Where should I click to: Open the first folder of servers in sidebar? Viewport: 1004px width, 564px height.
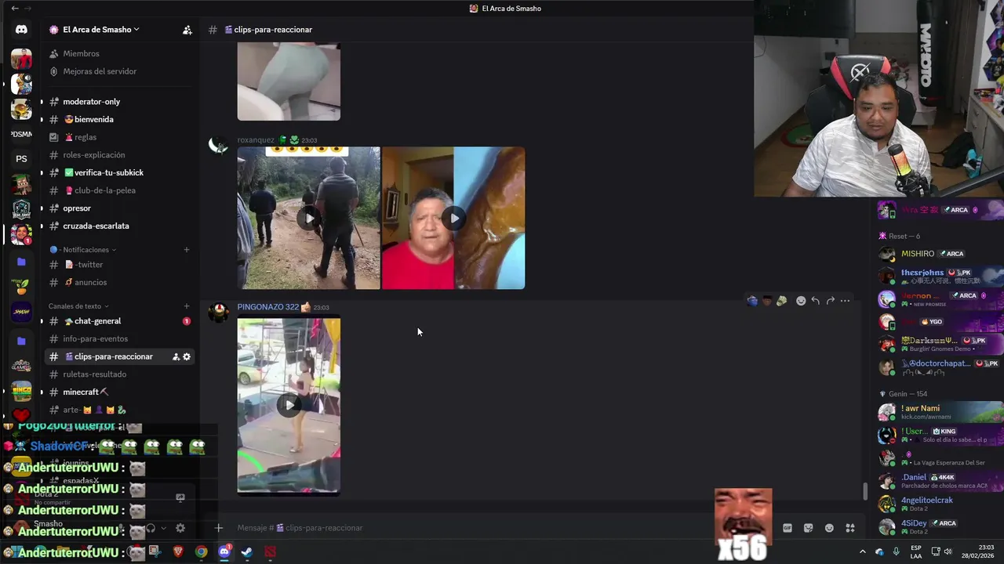tap(21, 262)
